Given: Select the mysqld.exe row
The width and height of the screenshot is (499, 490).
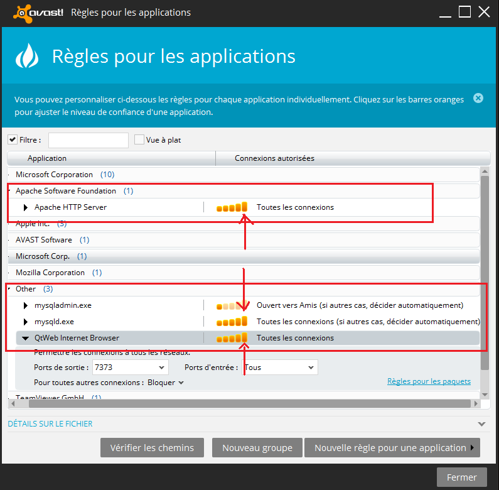Looking at the screenshot, I should click(x=247, y=322).
